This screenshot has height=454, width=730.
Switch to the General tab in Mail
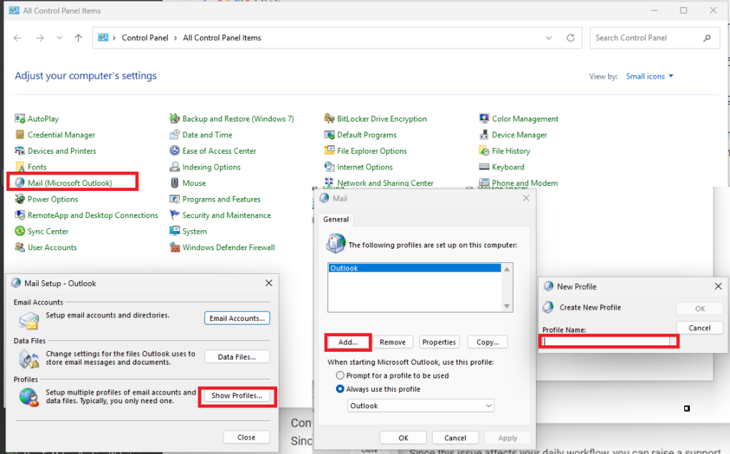point(336,219)
